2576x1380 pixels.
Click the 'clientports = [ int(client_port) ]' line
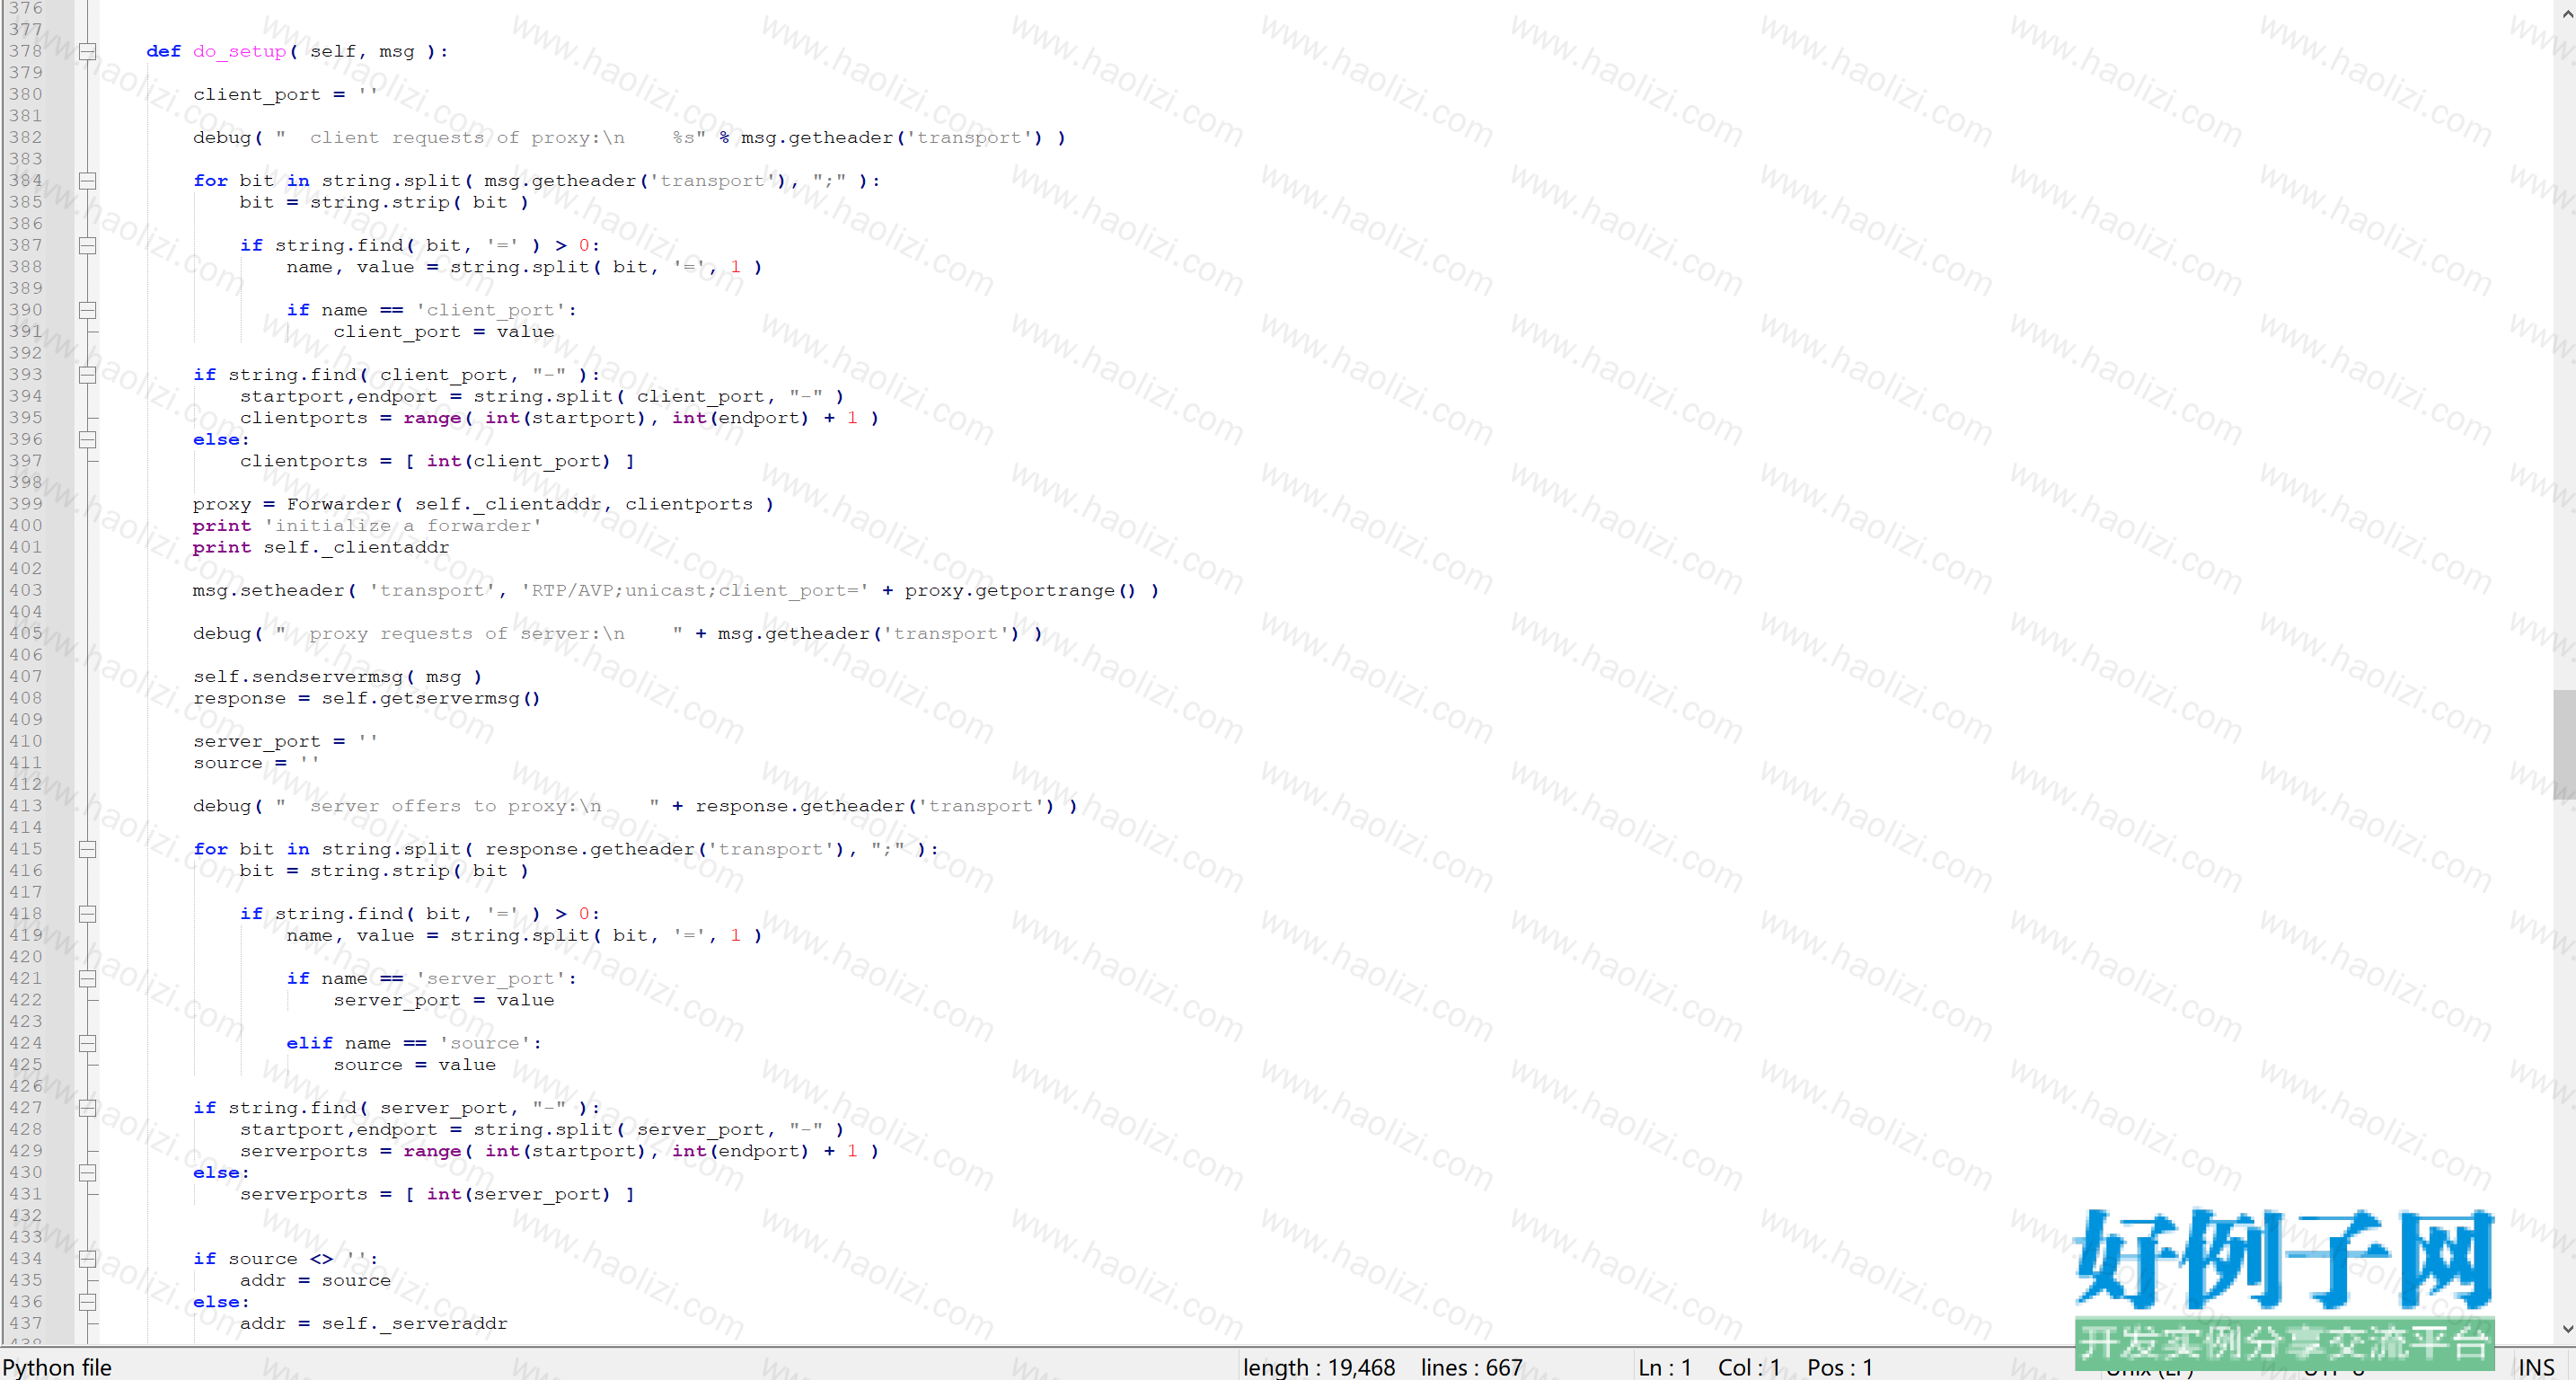(437, 461)
